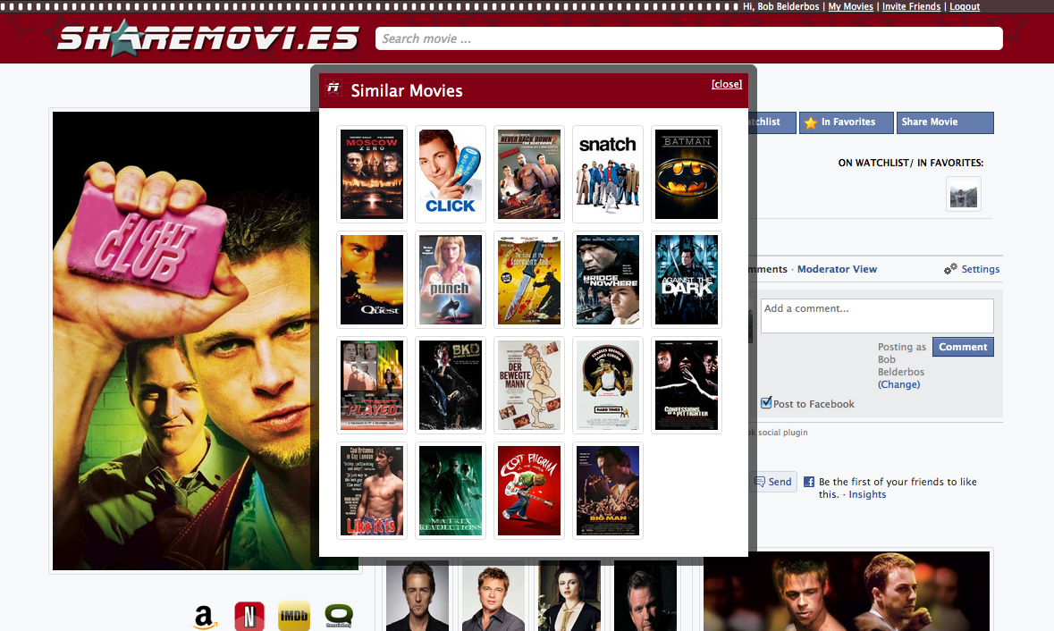1054x631 pixels.
Task: Select the Snatch movie poster
Action: point(608,174)
